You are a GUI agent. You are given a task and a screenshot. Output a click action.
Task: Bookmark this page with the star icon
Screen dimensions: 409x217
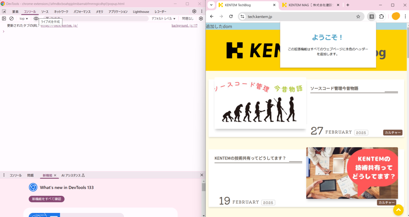[358, 16]
